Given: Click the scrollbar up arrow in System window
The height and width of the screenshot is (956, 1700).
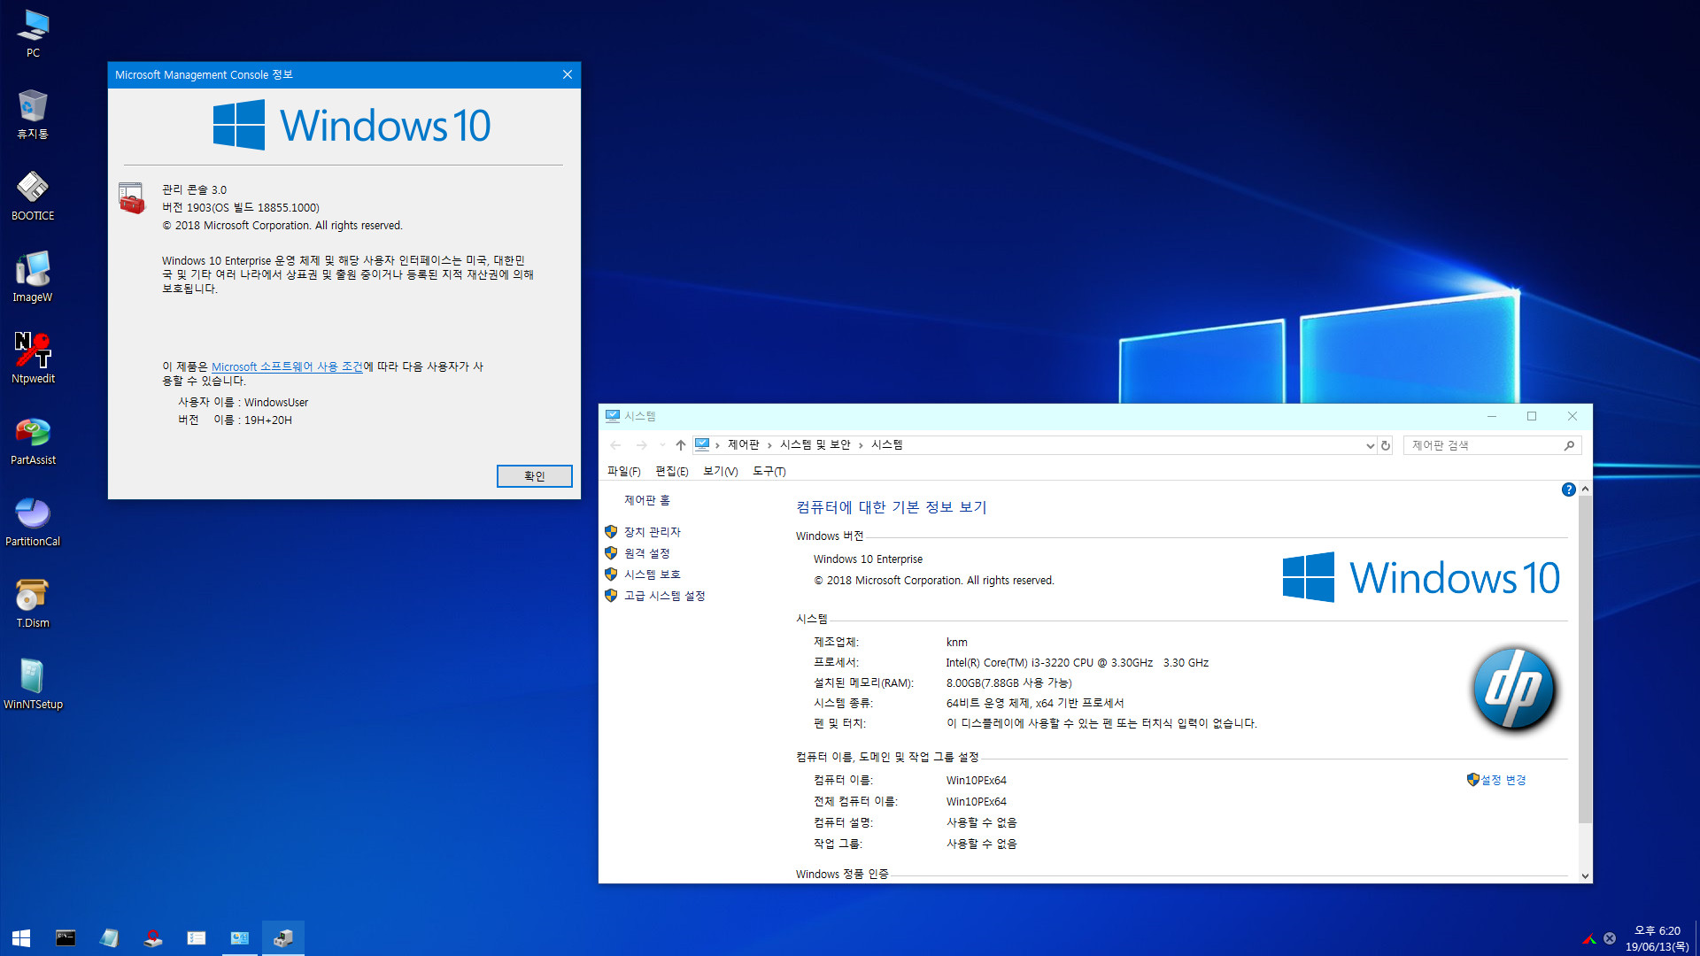Looking at the screenshot, I should click(1585, 489).
